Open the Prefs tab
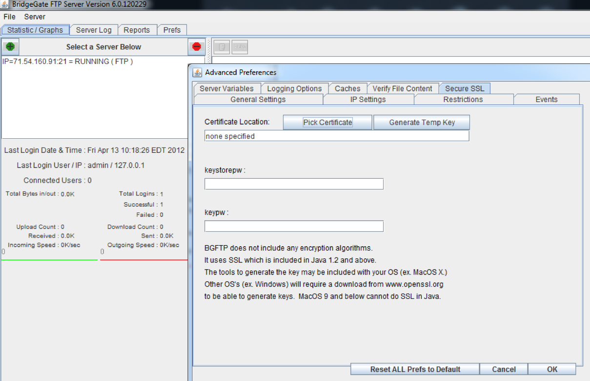Viewport: 590px width, 381px height. click(x=172, y=30)
